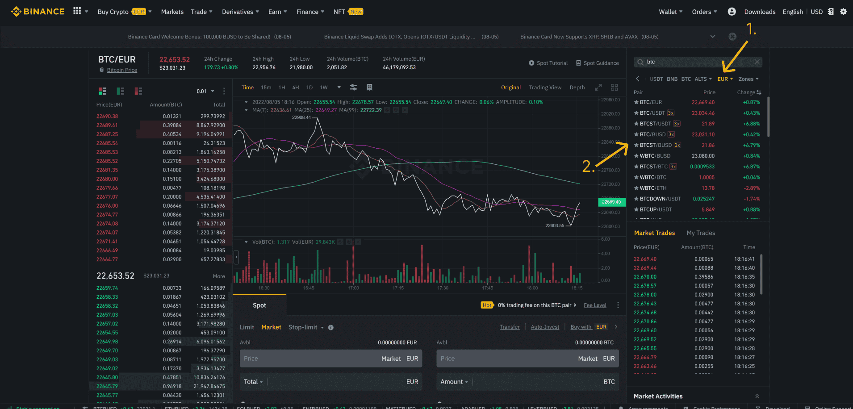
Task: Open chart technical indicator settings icon
Action: 353,88
